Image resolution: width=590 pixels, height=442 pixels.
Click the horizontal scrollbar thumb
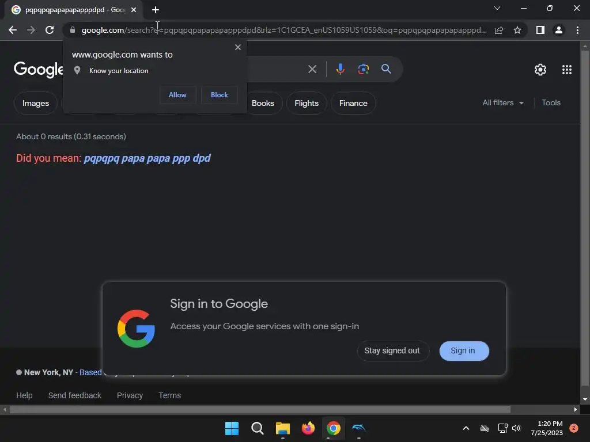tap(260, 409)
